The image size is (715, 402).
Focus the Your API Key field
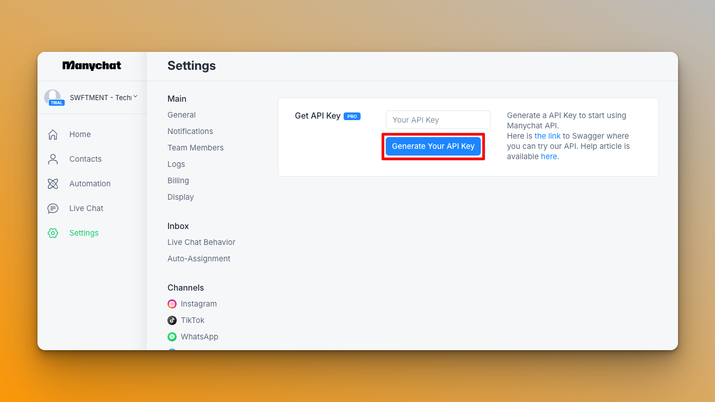(x=438, y=120)
